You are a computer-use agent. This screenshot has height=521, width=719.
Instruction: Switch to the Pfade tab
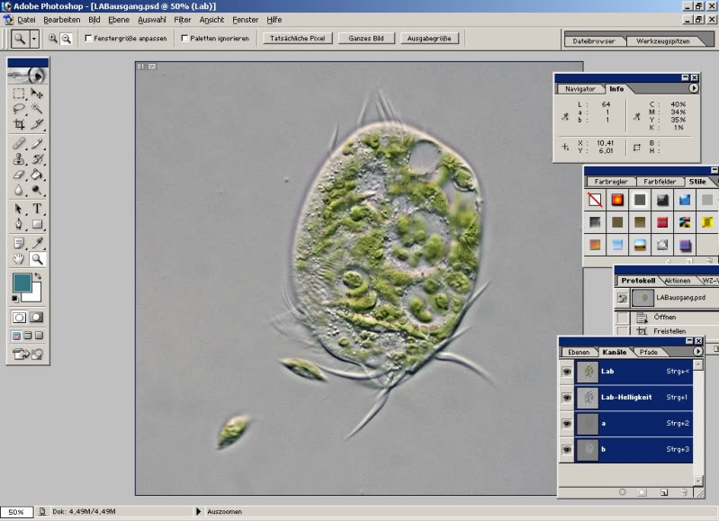pyautogui.click(x=649, y=352)
